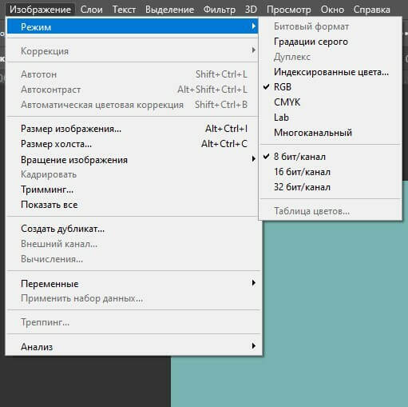Open the Просмотр menu
408x407 pixels.
click(289, 10)
